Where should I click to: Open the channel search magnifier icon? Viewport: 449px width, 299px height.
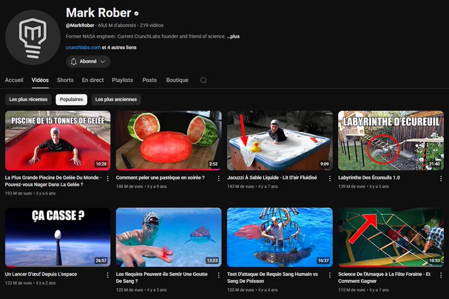(203, 80)
